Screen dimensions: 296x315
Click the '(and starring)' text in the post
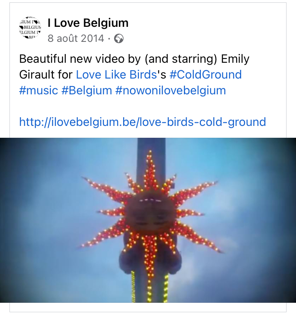(181, 59)
